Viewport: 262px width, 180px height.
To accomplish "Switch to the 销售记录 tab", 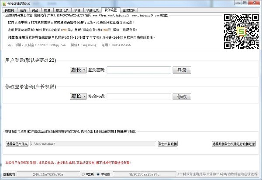I will pos(93,9).
